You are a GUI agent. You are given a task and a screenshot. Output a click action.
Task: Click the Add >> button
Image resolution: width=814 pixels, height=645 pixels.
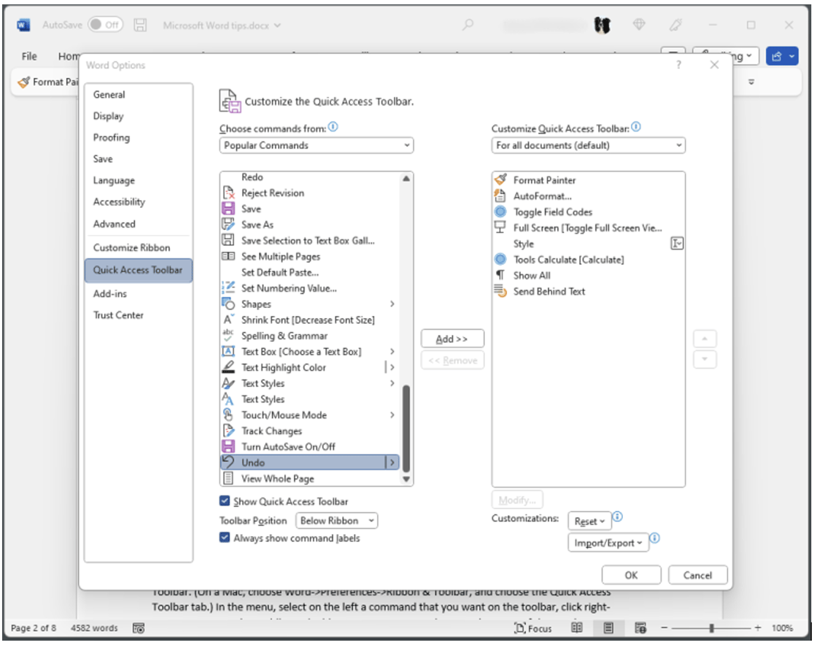452,339
